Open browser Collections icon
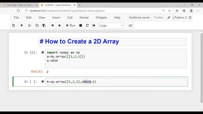 coord(184,10)
